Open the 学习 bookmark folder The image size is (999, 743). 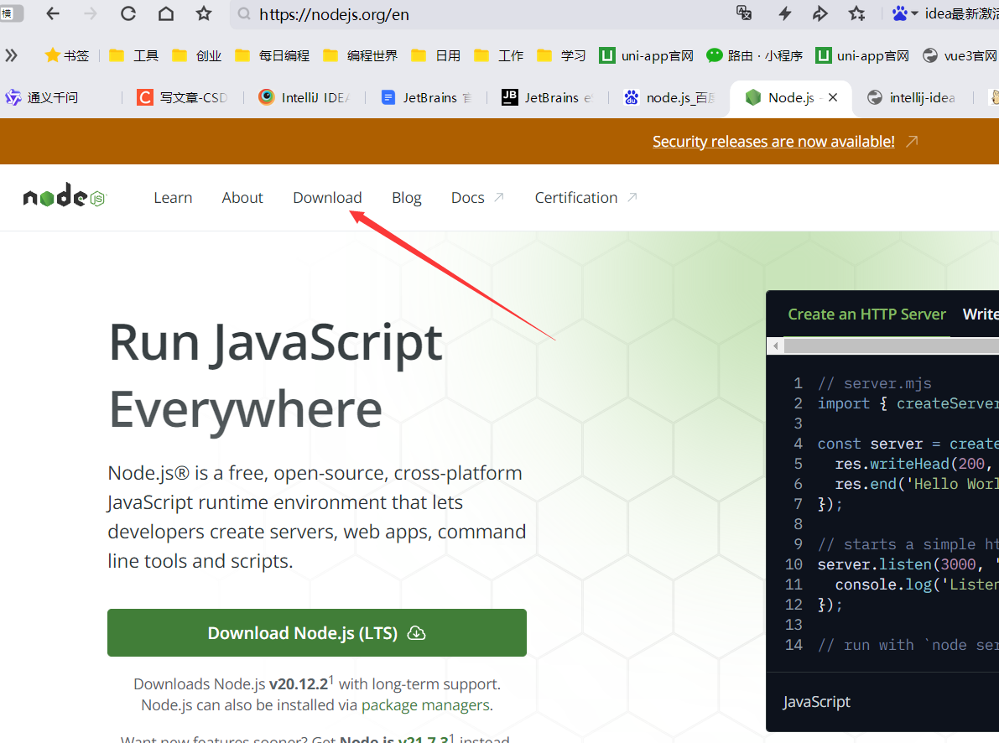pyautogui.click(x=561, y=55)
